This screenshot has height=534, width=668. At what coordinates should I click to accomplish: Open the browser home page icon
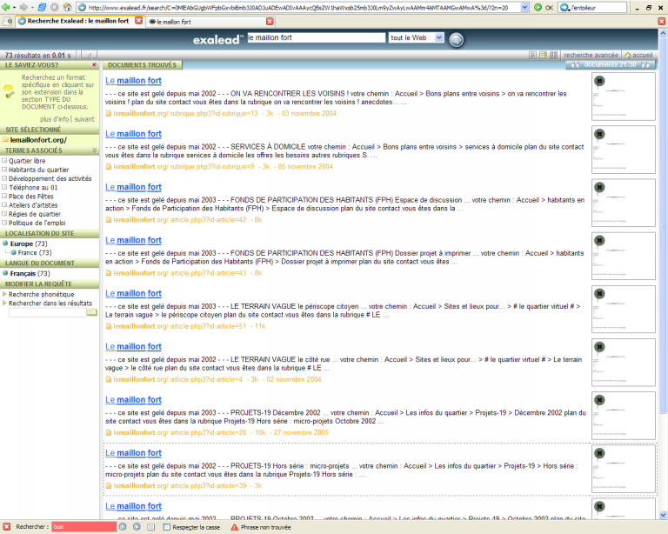click(x=67, y=7)
